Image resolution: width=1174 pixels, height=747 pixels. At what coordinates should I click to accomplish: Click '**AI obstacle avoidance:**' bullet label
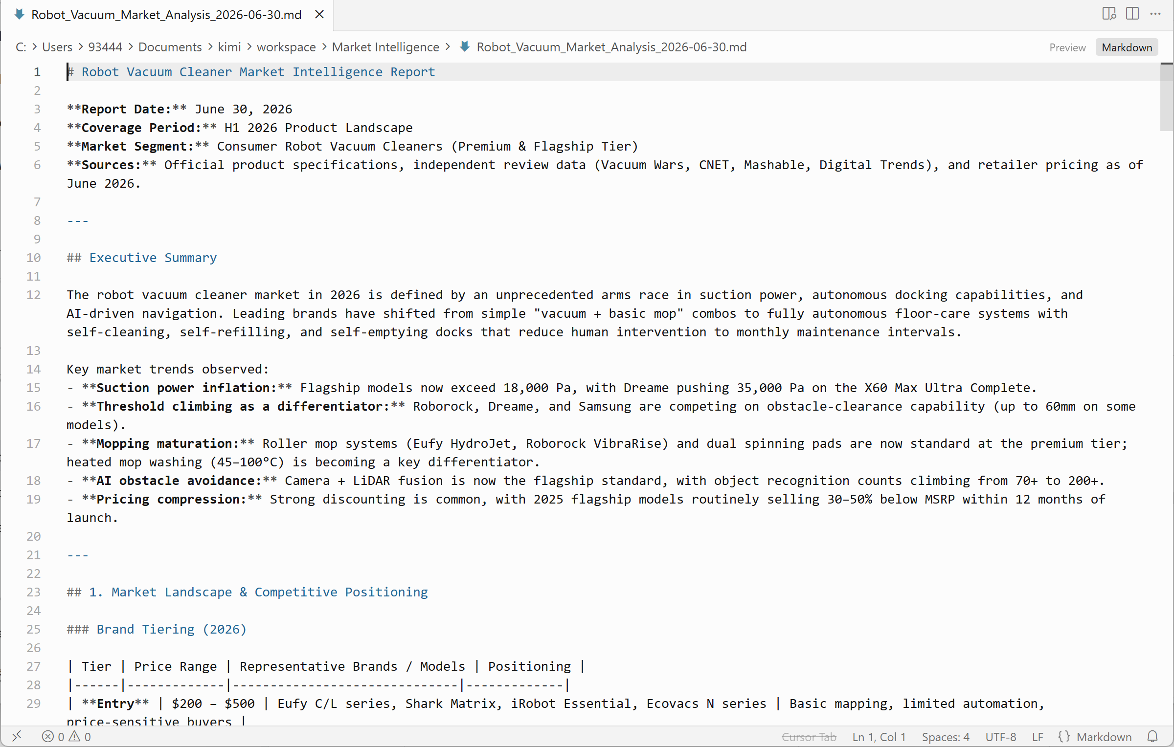point(180,481)
